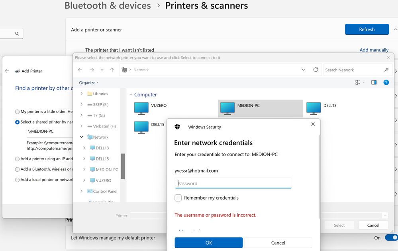This screenshot has height=251, width=398.
Task: Toggle the preview pane icon
Action: pyautogui.click(x=374, y=82)
